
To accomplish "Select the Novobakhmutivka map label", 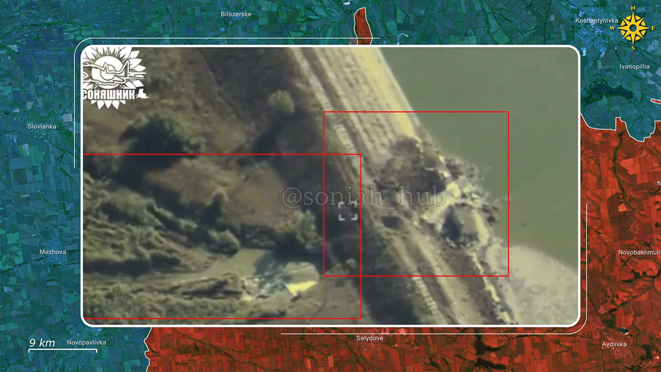I will [639, 252].
